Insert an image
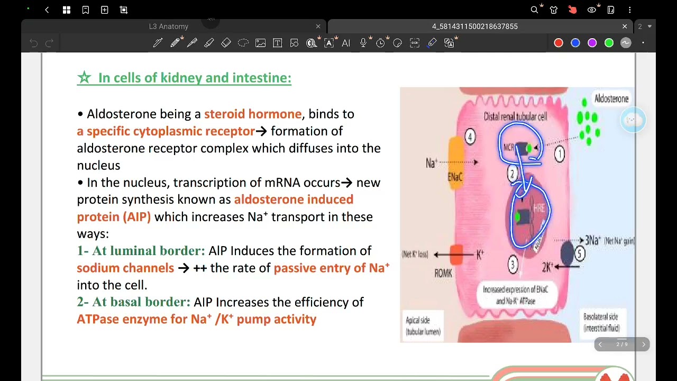Screen dimensions: 677x381 coord(260,43)
